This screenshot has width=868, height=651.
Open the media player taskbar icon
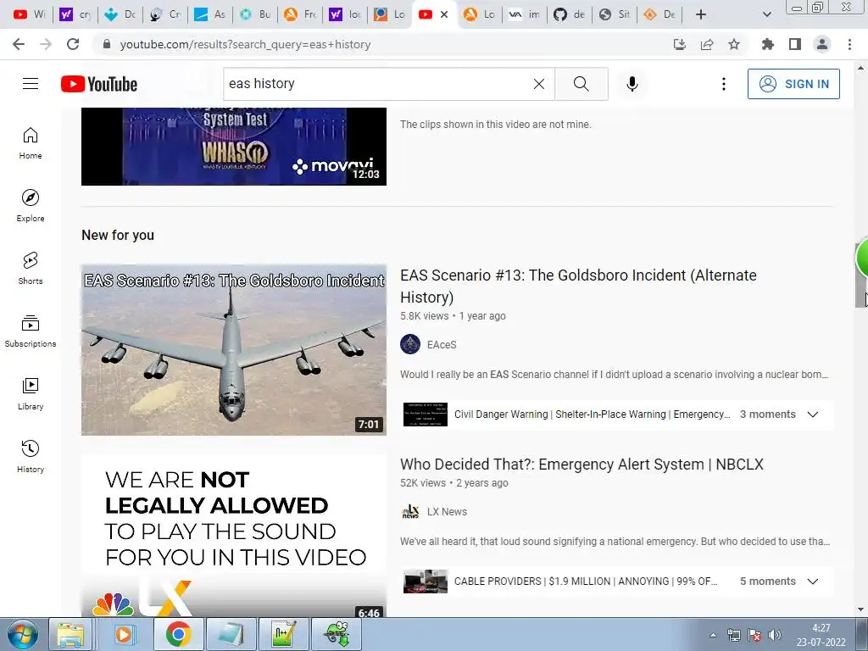(124, 634)
